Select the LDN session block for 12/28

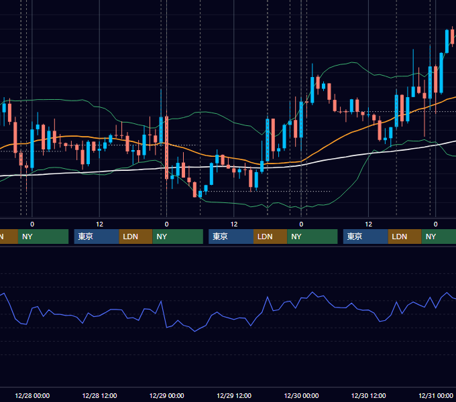(136, 237)
